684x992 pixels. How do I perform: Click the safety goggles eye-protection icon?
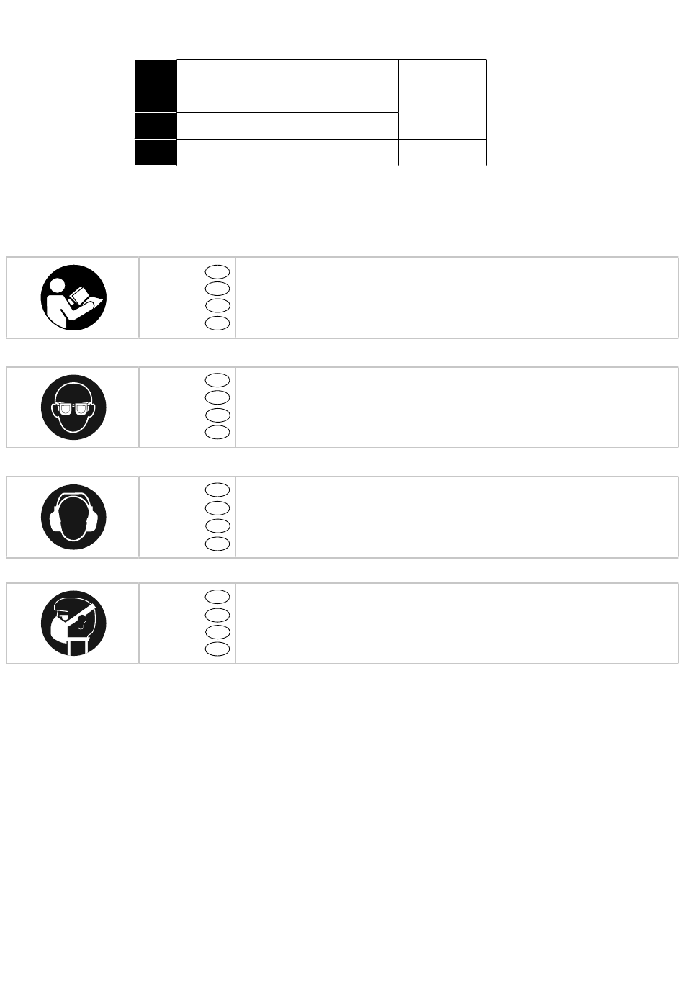pyautogui.click(x=73, y=407)
